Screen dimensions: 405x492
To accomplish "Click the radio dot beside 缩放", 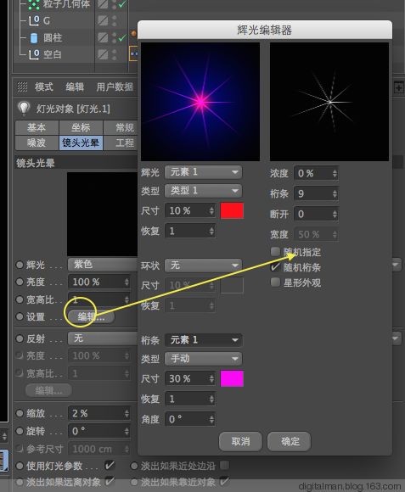I will pos(20,413).
